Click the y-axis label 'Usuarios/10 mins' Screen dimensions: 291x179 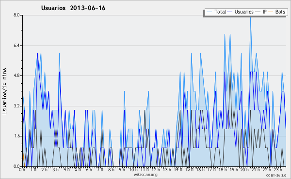(x=4, y=91)
